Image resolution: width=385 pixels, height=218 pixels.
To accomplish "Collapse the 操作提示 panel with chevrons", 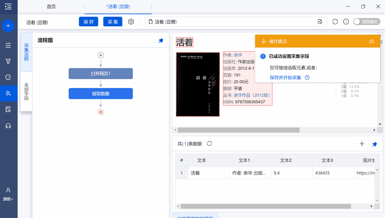I will [372, 41].
